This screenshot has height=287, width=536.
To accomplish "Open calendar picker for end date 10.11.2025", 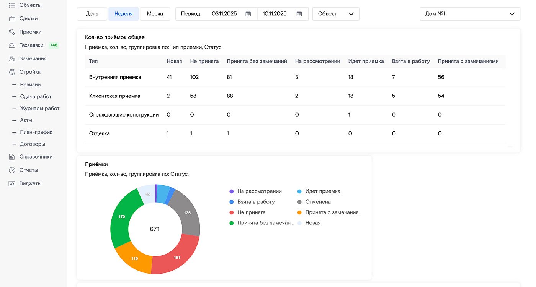I will coord(299,14).
